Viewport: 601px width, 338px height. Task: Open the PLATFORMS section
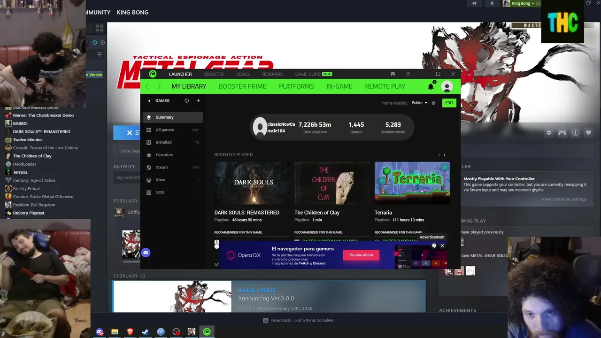tap(296, 86)
